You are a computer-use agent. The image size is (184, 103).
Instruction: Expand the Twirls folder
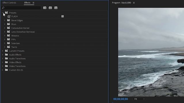point(5,47)
